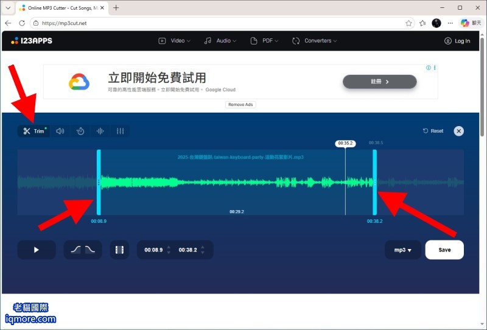Open a new browser tab

(116, 8)
